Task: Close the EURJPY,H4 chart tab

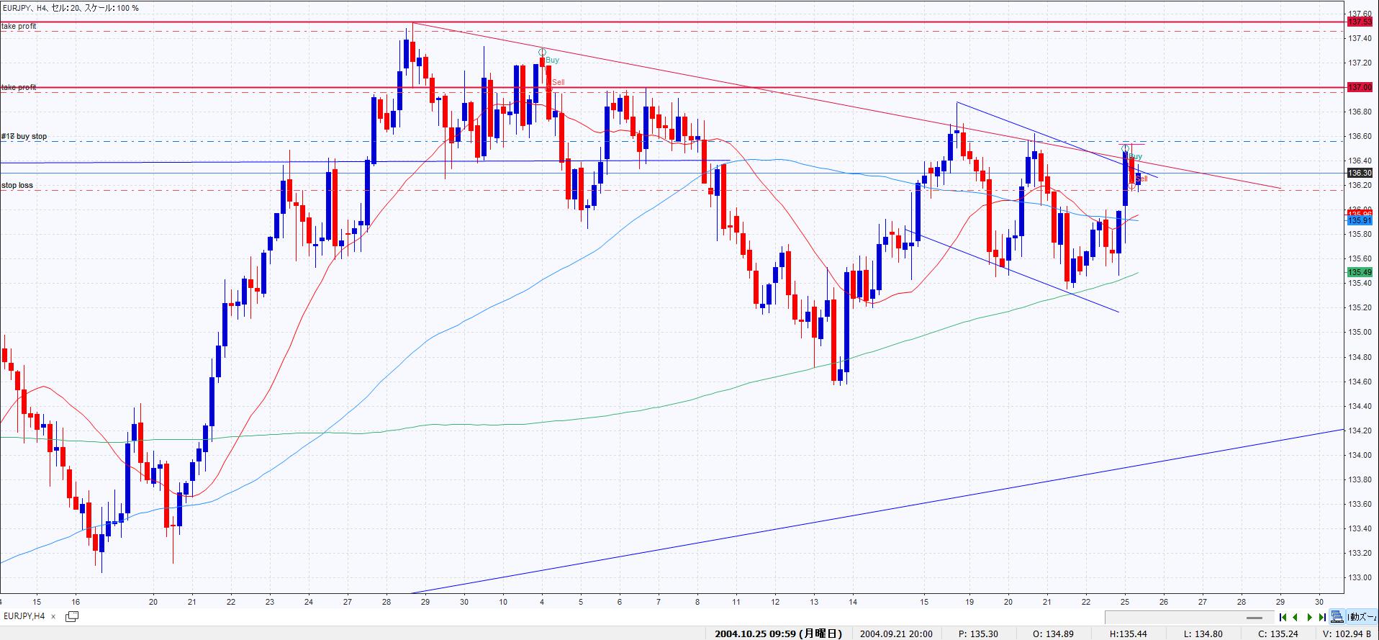Action: [x=54, y=616]
